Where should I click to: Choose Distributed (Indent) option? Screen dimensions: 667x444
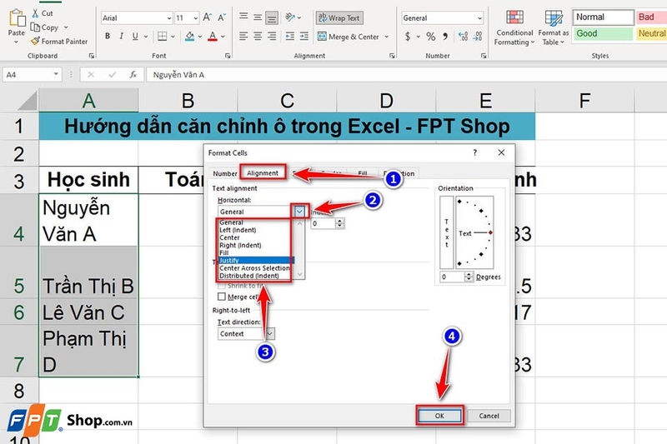257,276
